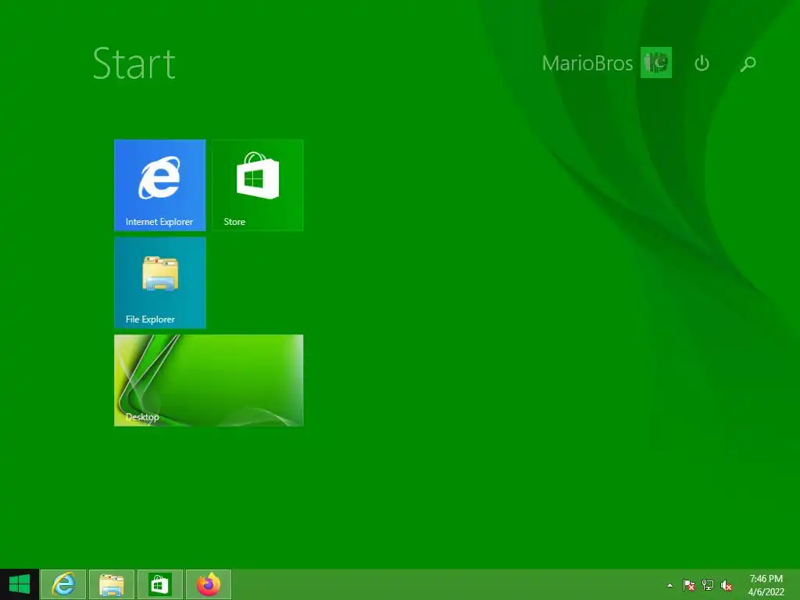Open File Explorer from the taskbar
Viewport: 800px width, 600px height.
tap(112, 584)
